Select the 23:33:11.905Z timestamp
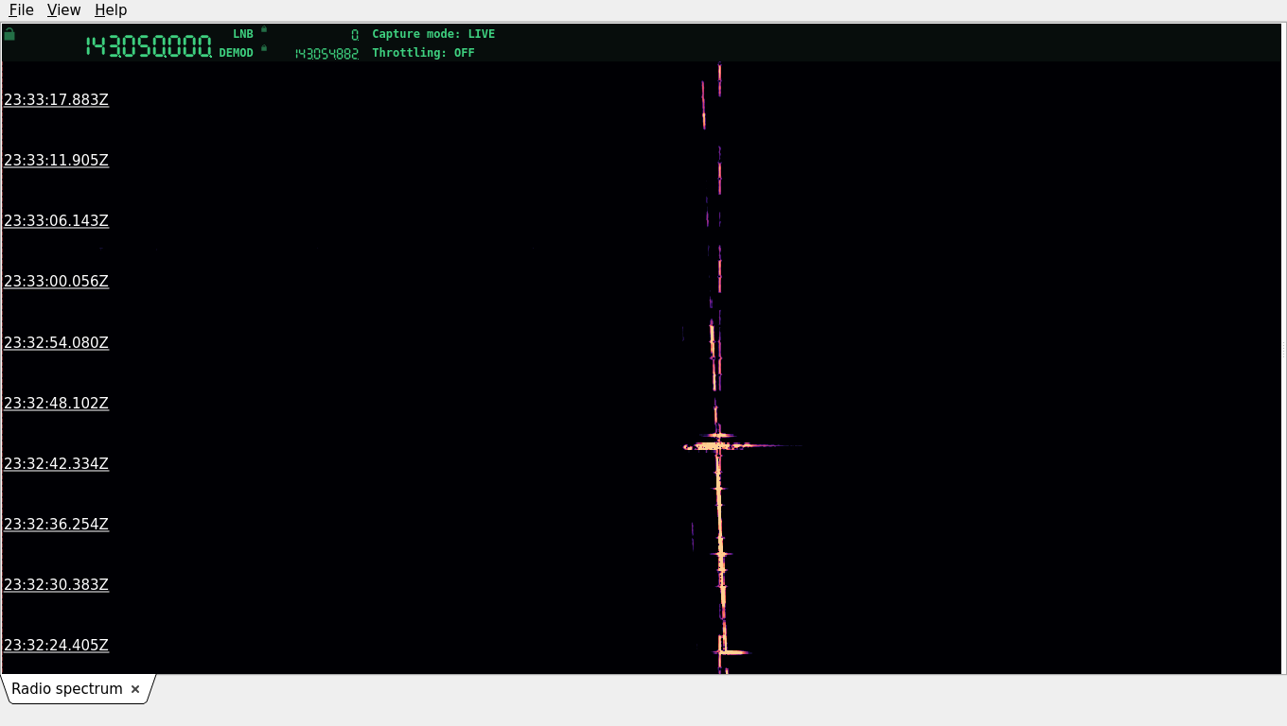The image size is (1287, 726). coord(56,161)
